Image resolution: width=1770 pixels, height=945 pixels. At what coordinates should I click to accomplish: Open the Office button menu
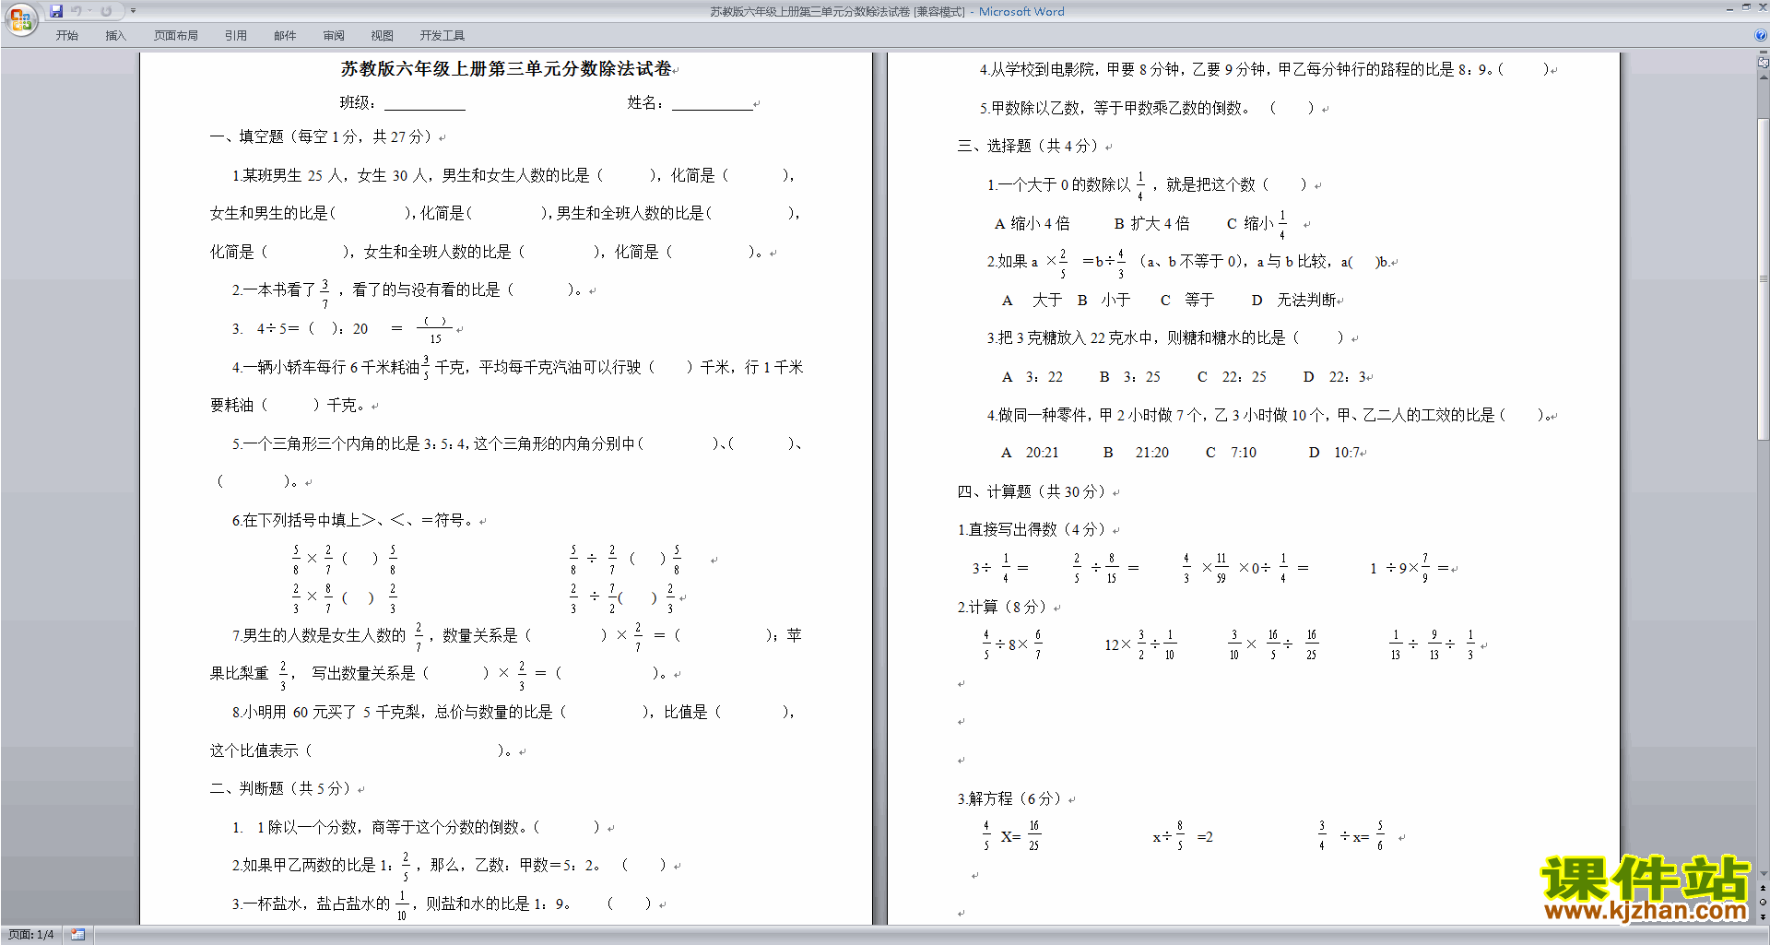tap(20, 18)
